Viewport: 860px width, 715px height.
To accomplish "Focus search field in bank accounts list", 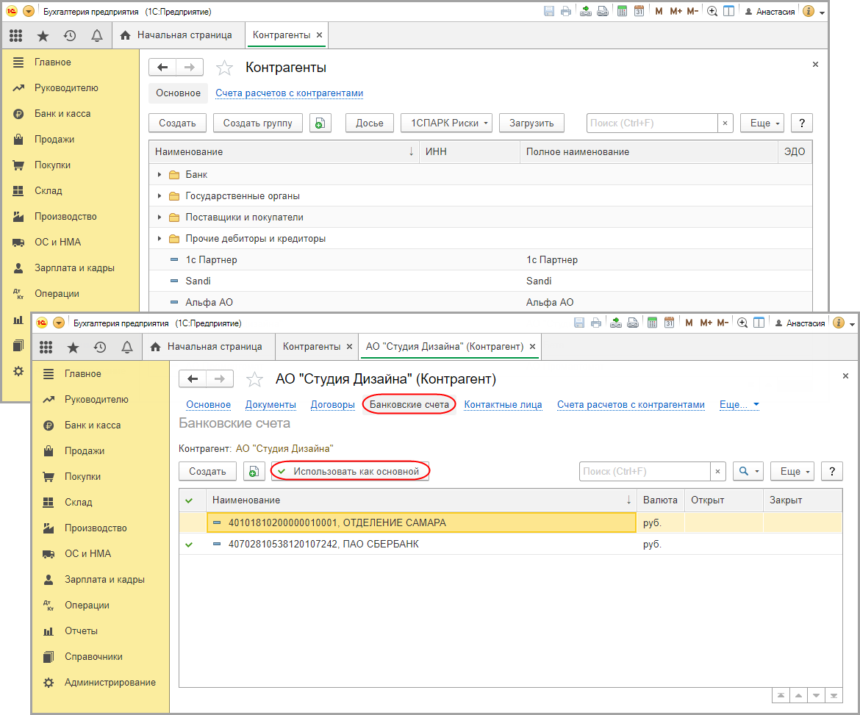I will click(x=645, y=471).
